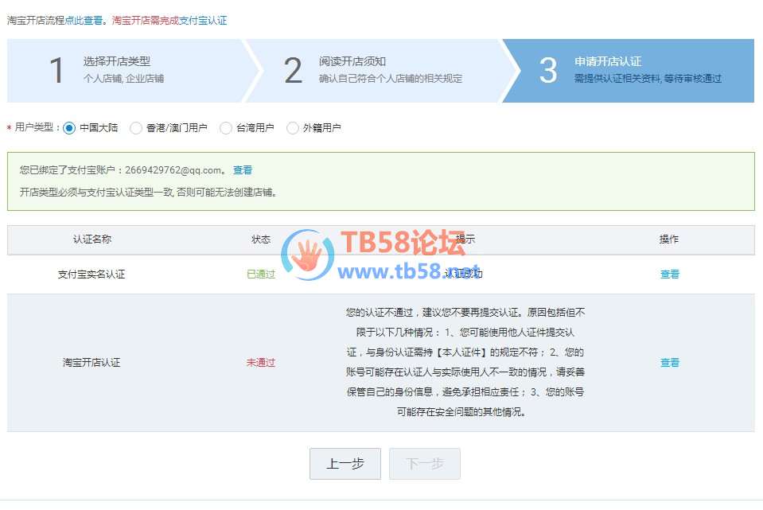This screenshot has height=510, width=763.
Task: View details in the 淘宝开店认证 row
Action: coord(670,363)
